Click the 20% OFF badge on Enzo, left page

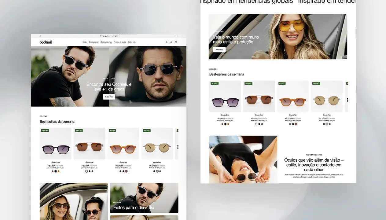point(45,130)
